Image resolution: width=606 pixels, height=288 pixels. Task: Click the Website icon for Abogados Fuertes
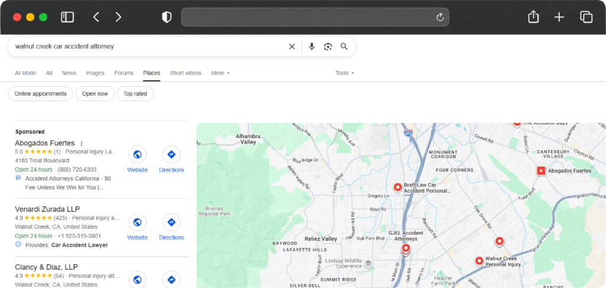pyautogui.click(x=137, y=155)
